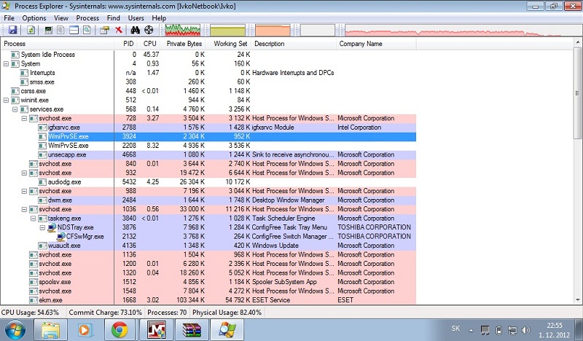Collapse the wininit.exe tree node
The image size is (583, 341).
pos(7,100)
